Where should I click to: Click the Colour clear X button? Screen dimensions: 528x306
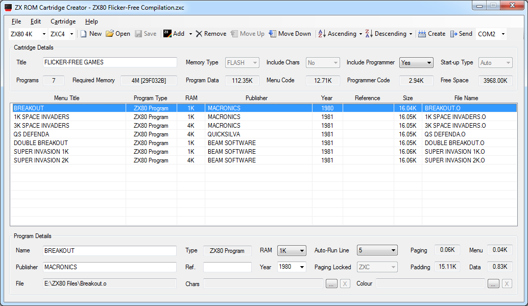click(507, 284)
